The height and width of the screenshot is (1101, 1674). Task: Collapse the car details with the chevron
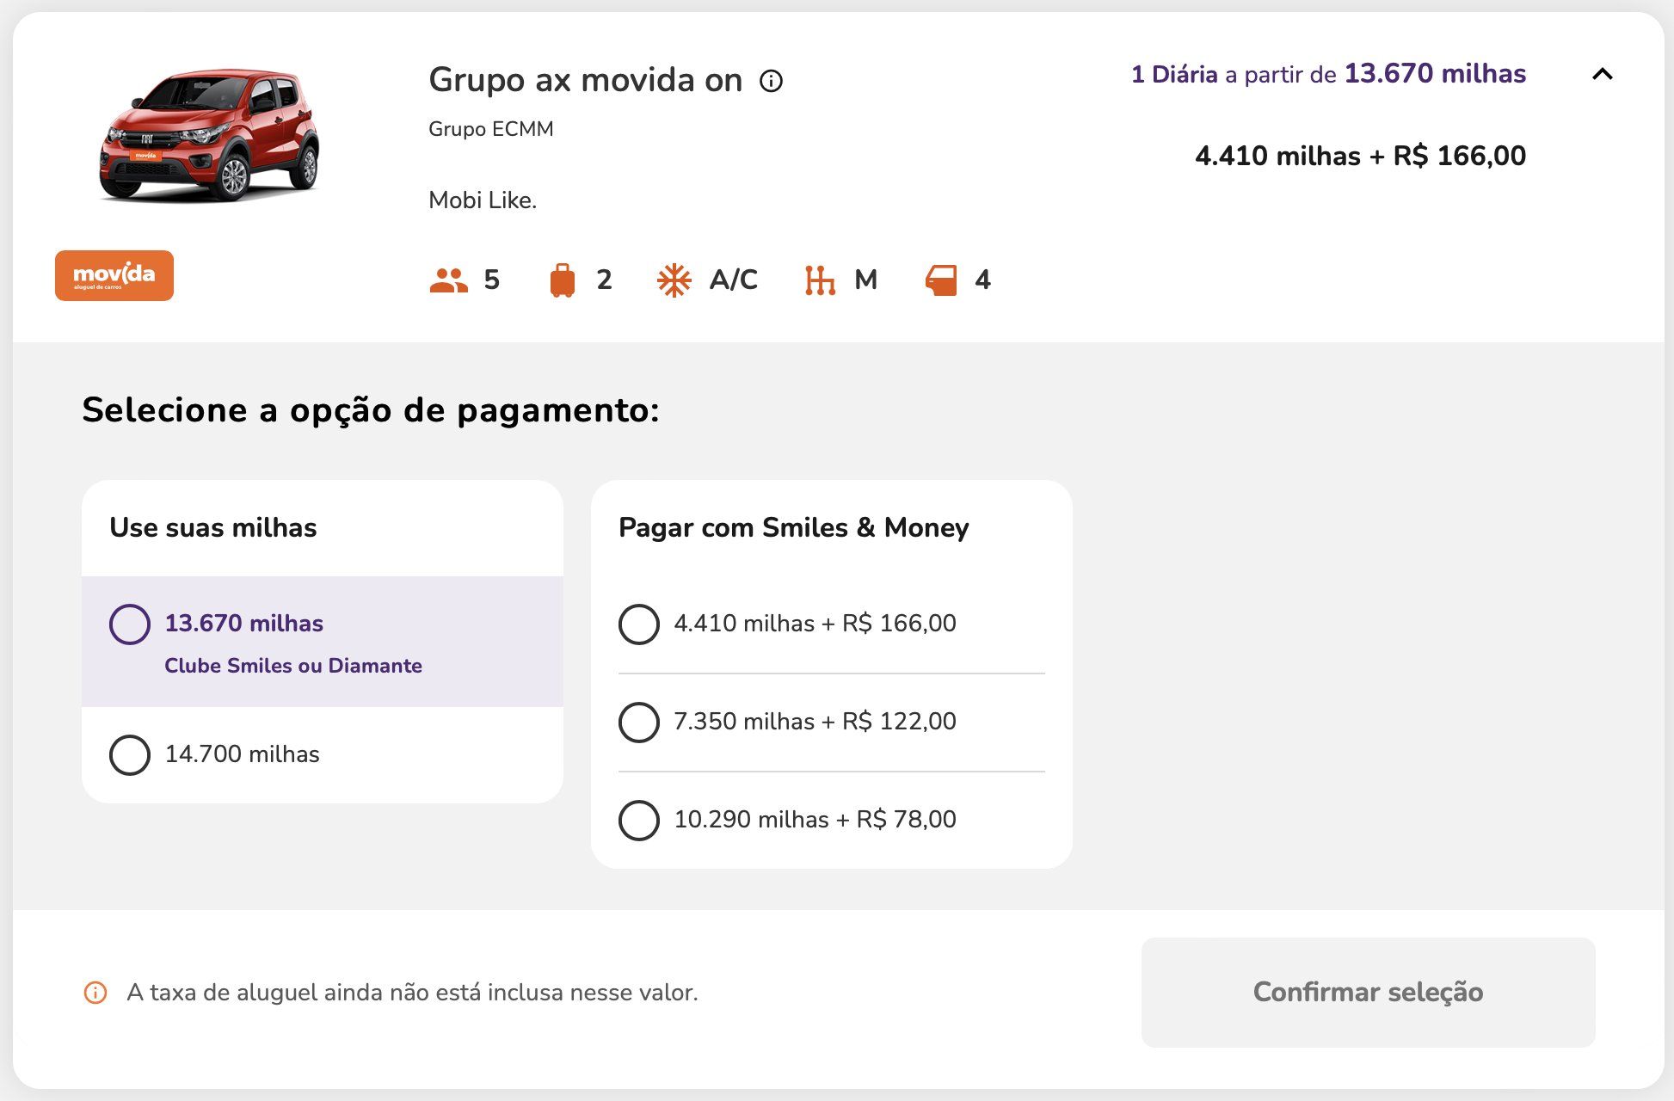[1602, 74]
